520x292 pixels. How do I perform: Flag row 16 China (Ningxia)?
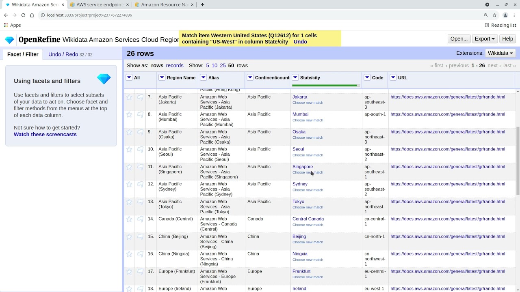pos(140,254)
